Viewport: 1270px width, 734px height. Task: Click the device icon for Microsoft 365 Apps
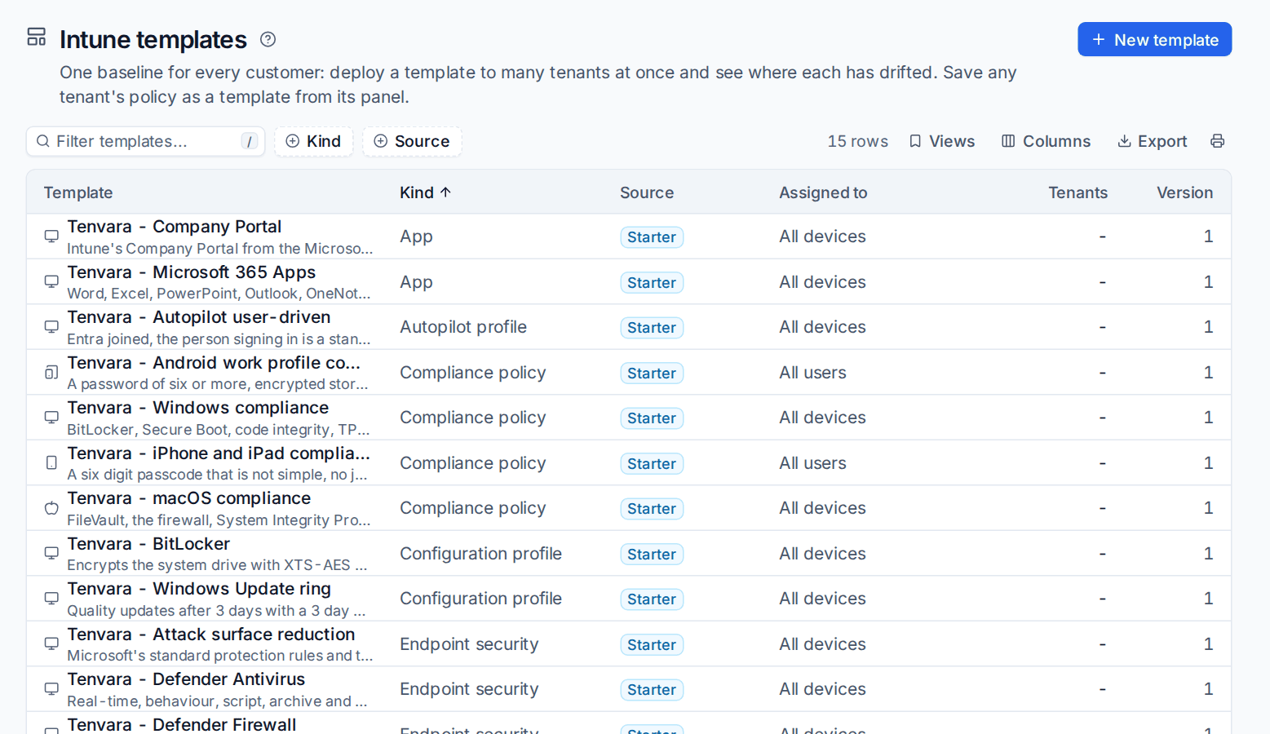51,282
